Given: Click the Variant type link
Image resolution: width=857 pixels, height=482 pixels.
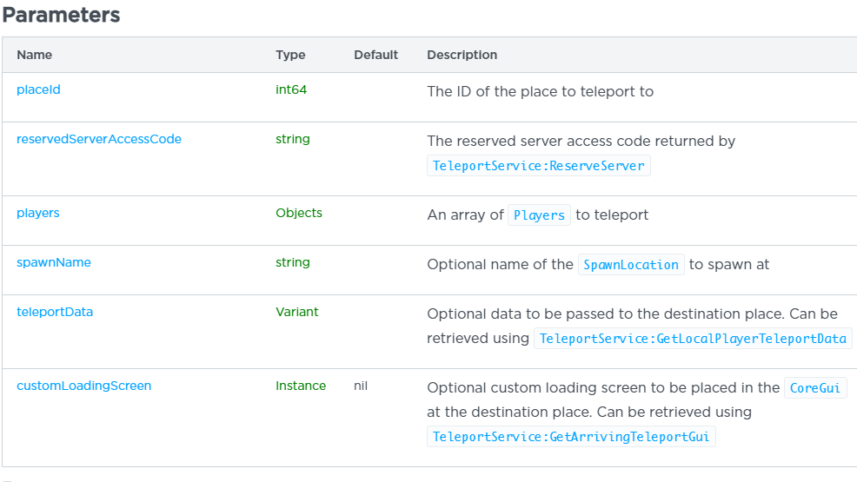Looking at the screenshot, I should coord(296,313).
